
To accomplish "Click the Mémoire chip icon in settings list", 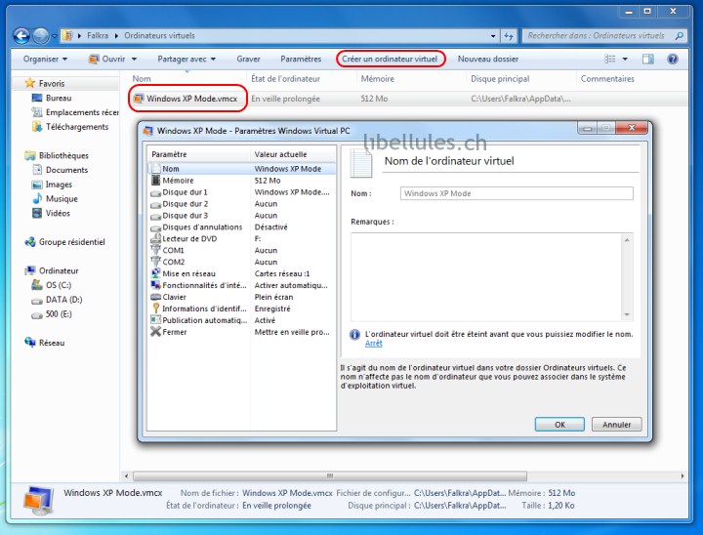I will click(155, 181).
